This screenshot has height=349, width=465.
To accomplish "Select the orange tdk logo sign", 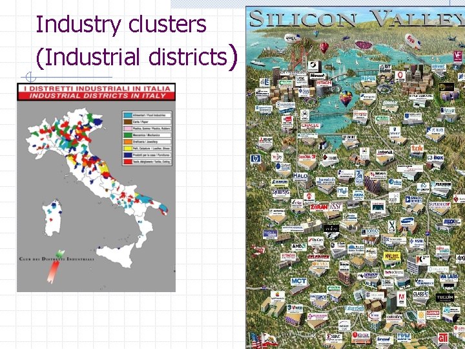I will click(417, 149).
